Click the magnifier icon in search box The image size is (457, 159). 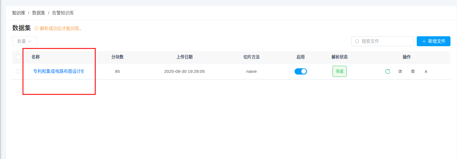[357, 41]
